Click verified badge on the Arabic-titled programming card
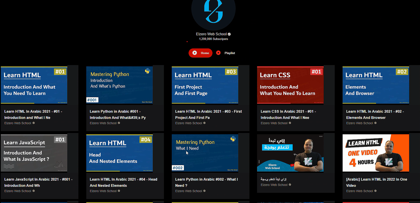The image size is (420, 203). tap(290, 185)
